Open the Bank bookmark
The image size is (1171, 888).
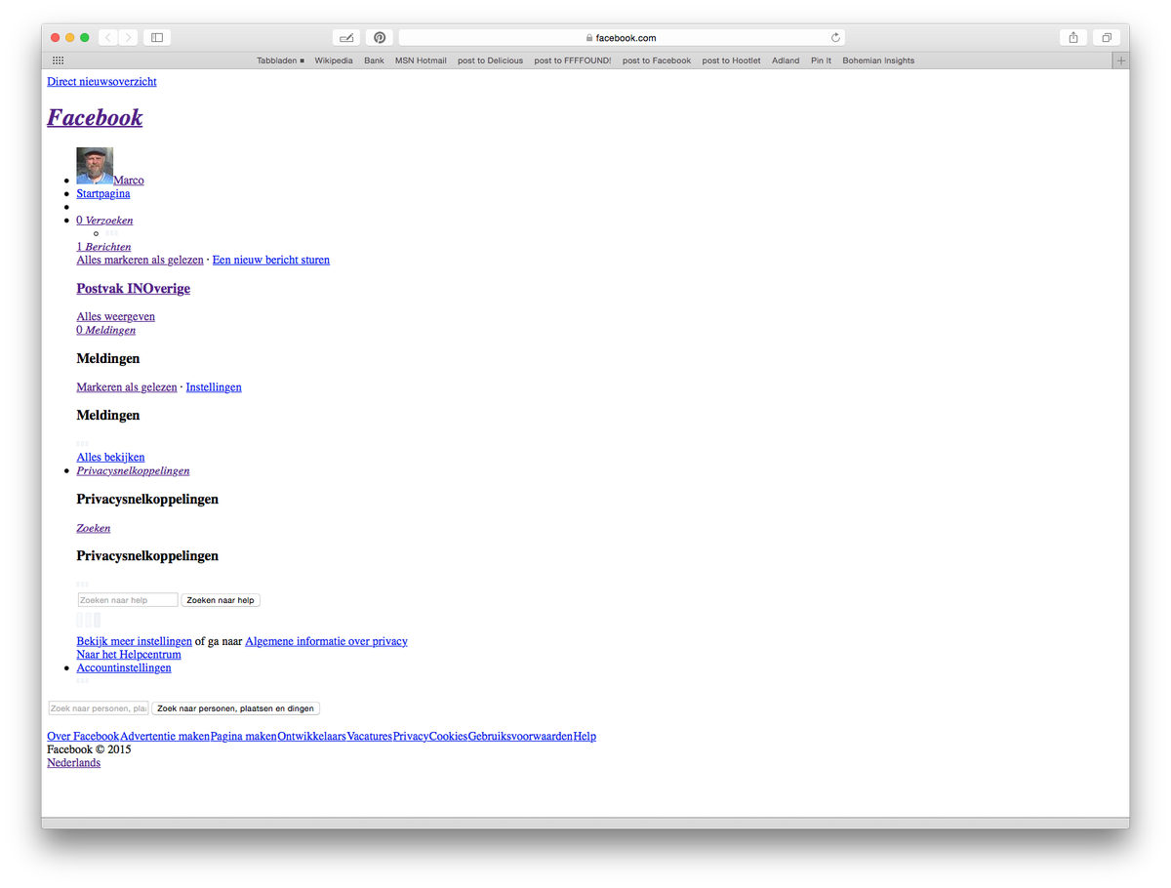coord(374,61)
